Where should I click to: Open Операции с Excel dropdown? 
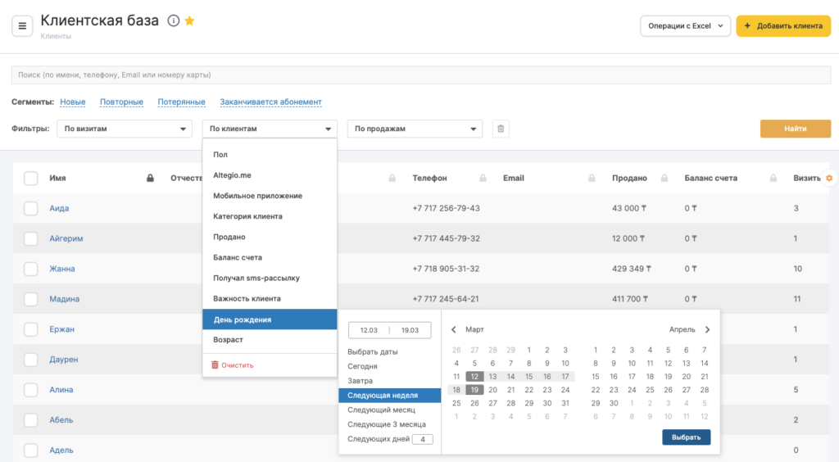(x=685, y=26)
